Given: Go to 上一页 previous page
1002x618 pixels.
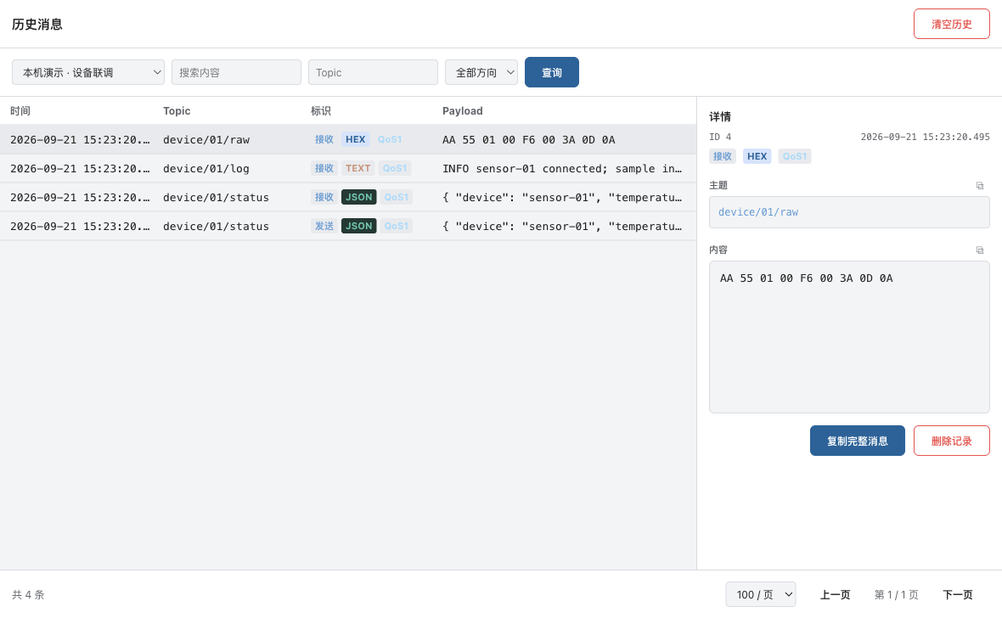Looking at the screenshot, I should click(835, 594).
